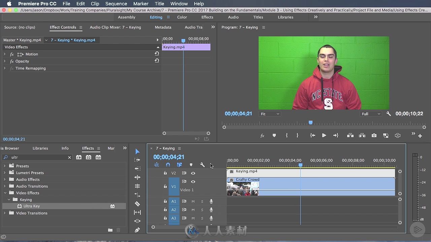Toggle V1 track output eye
The width and height of the screenshot is (431, 242).
[x=193, y=182]
